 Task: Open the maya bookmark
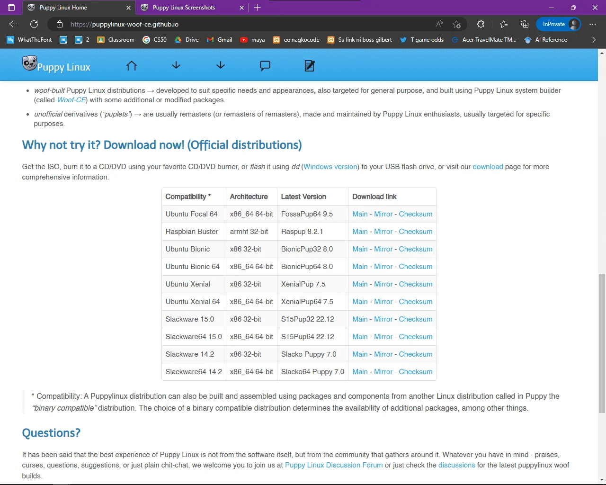coord(252,40)
